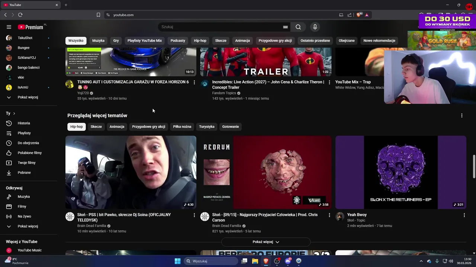Select Nowe rekomendacje chip
476x267 pixels.
(379, 40)
